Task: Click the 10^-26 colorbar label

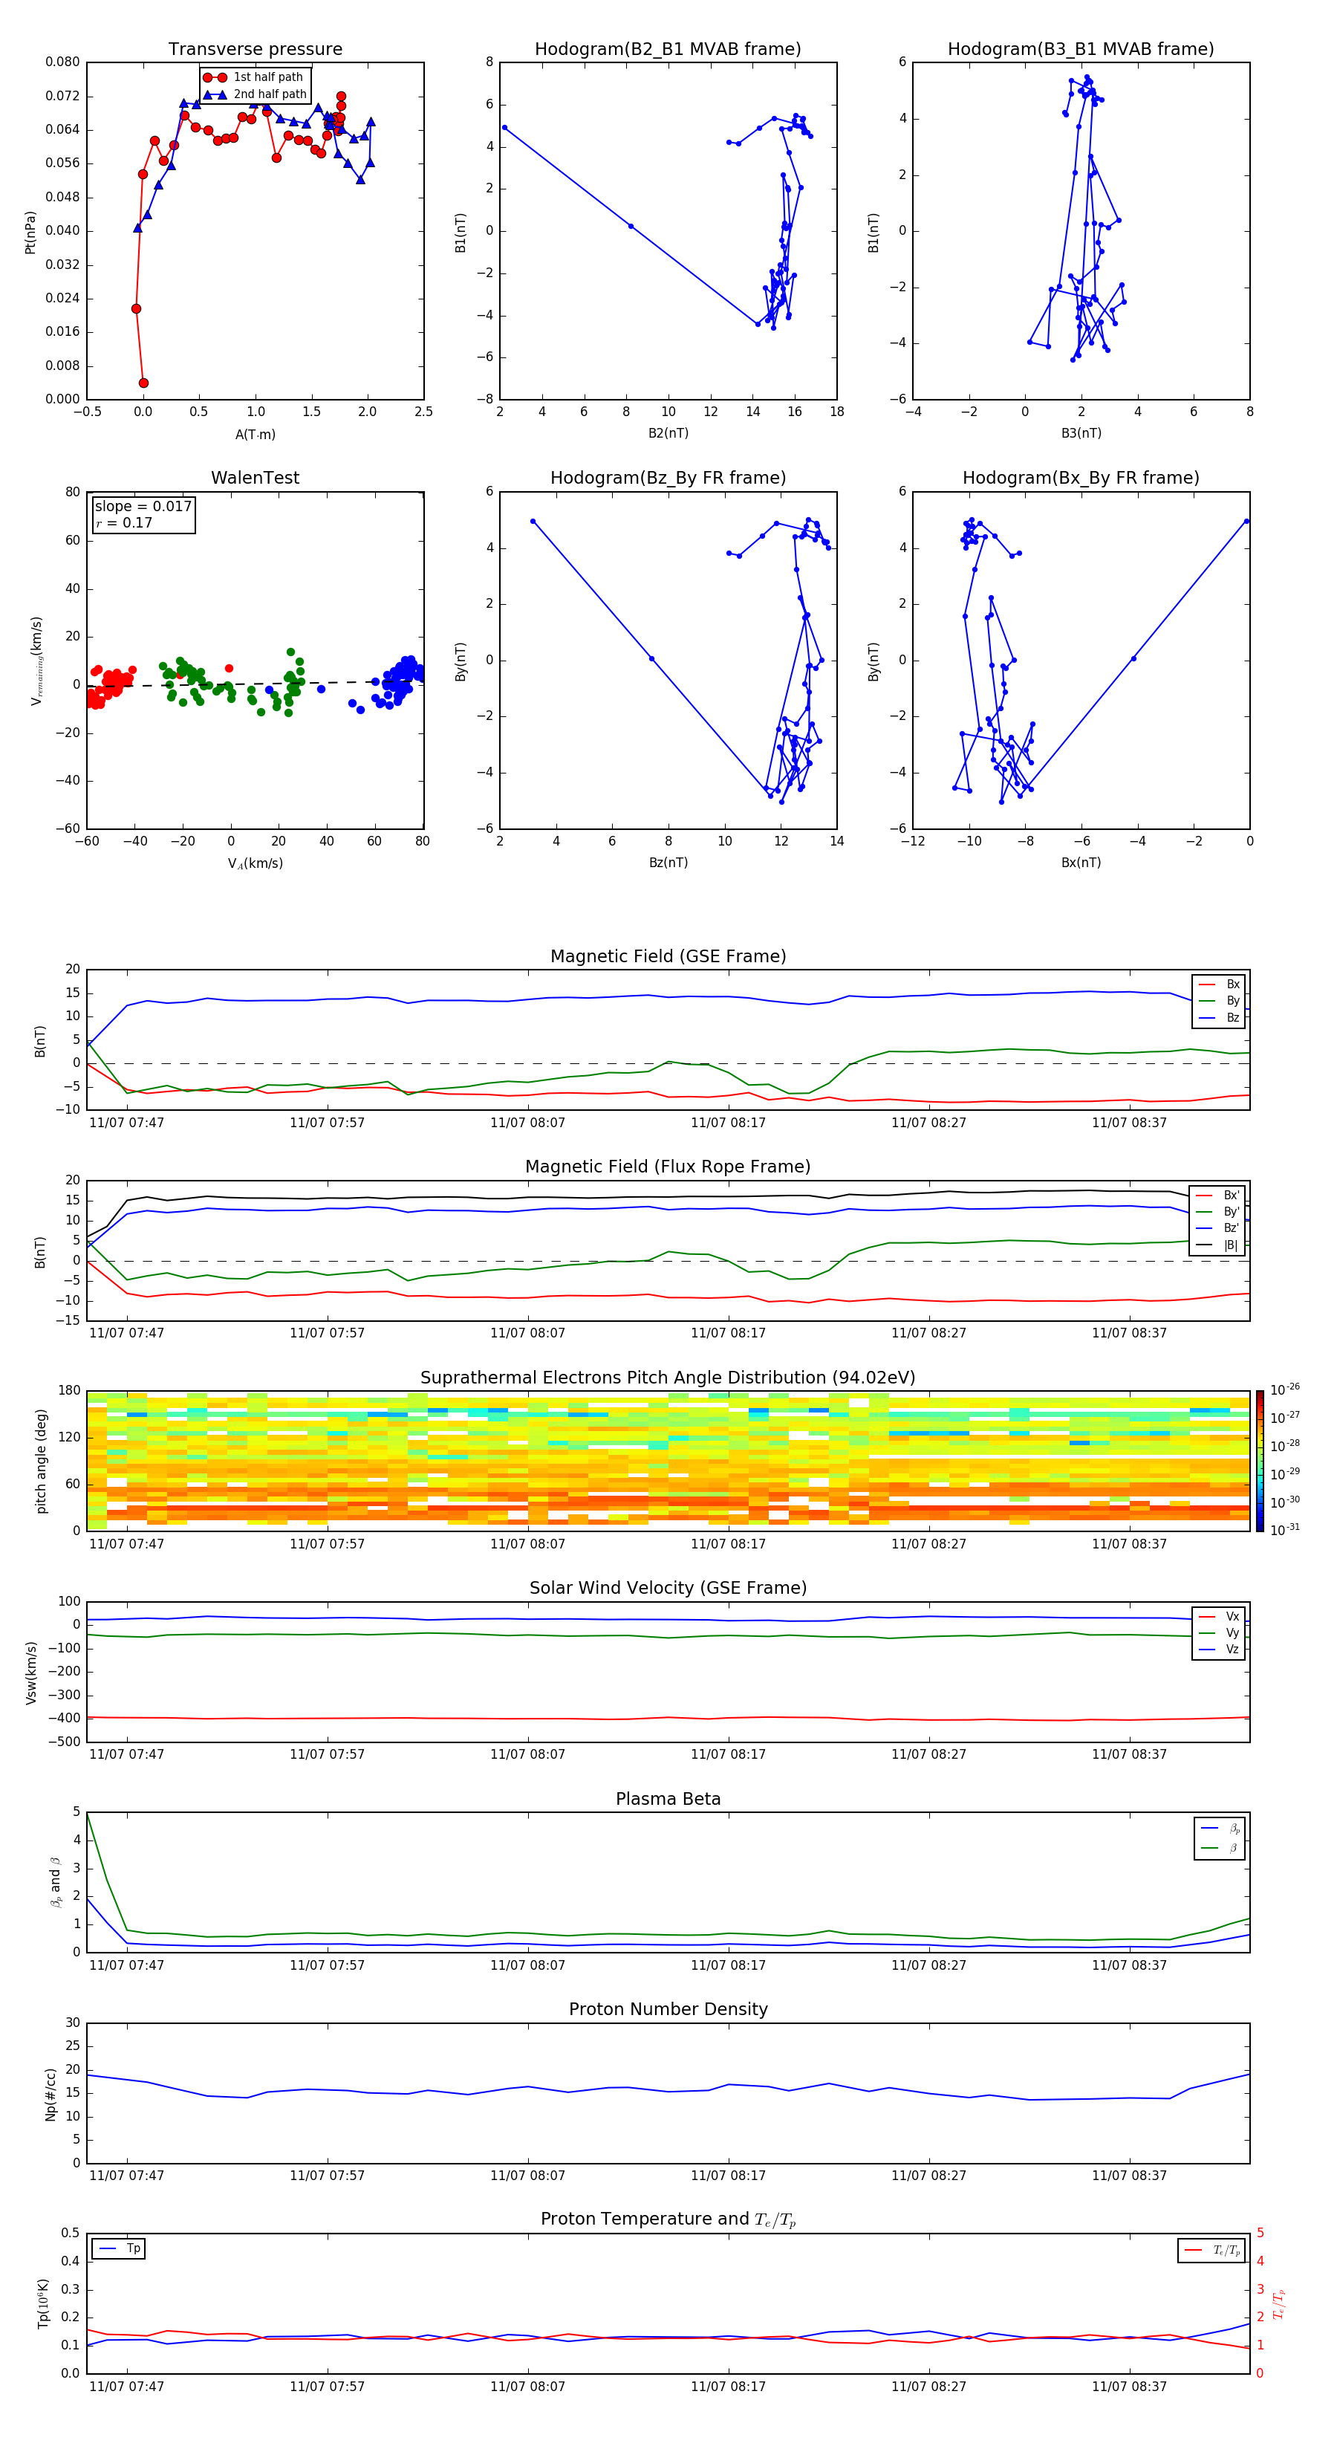Action: tap(1285, 1389)
